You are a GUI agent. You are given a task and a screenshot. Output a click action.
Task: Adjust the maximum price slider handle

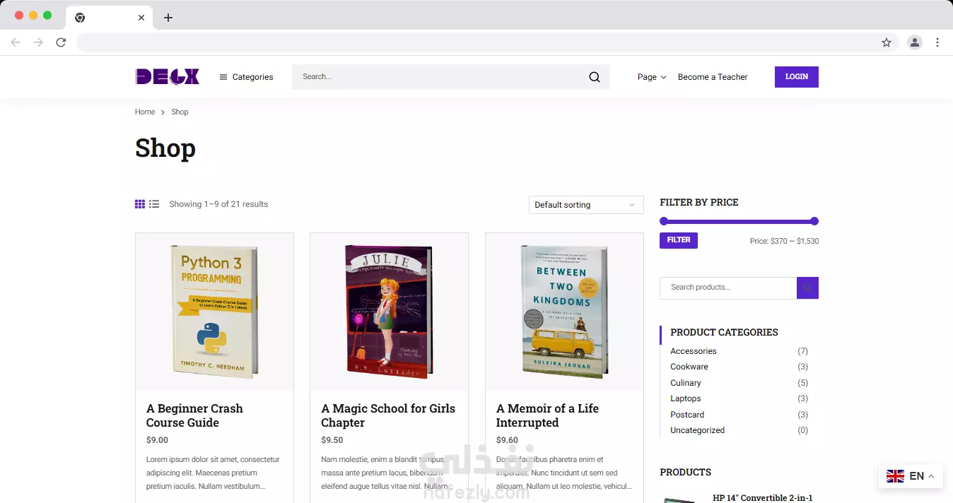click(x=814, y=221)
